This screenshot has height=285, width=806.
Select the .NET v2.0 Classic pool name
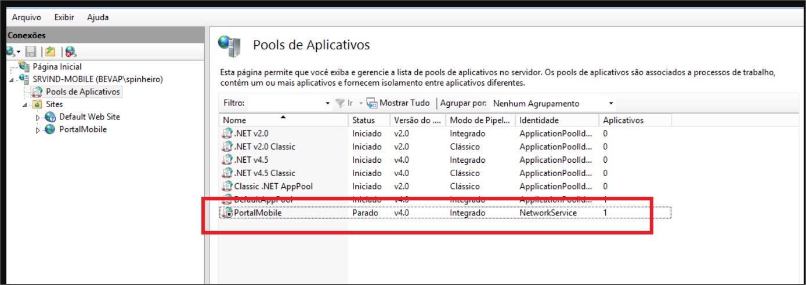pos(265,147)
